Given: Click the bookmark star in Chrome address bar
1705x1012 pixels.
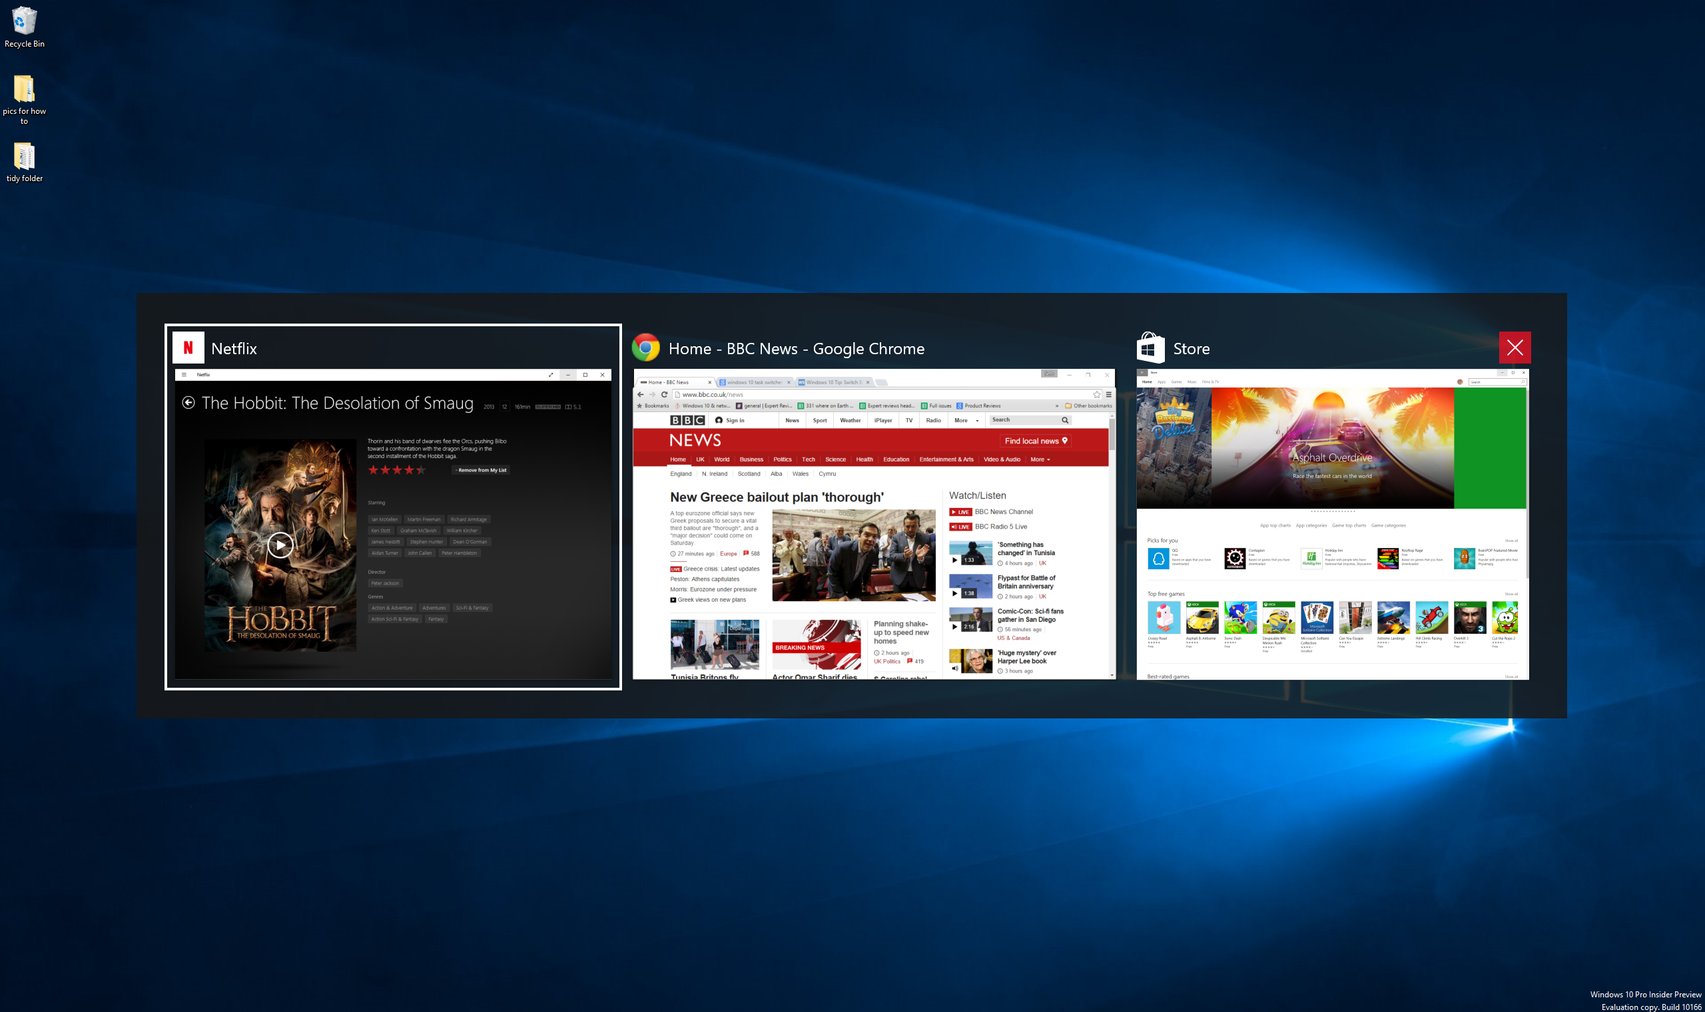Looking at the screenshot, I should tap(1097, 394).
